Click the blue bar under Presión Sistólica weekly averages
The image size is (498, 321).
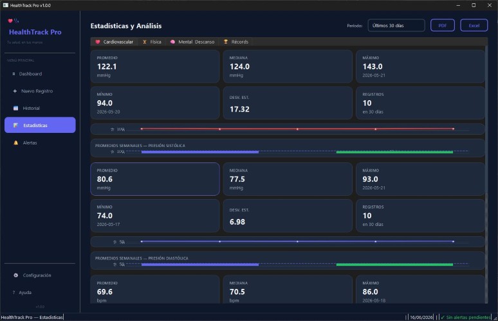199,152
